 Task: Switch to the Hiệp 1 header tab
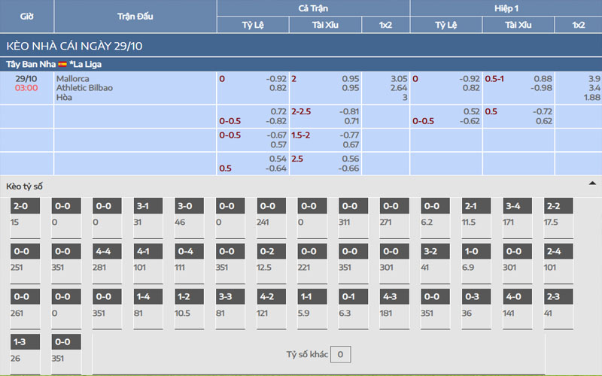click(x=506, y=8)
